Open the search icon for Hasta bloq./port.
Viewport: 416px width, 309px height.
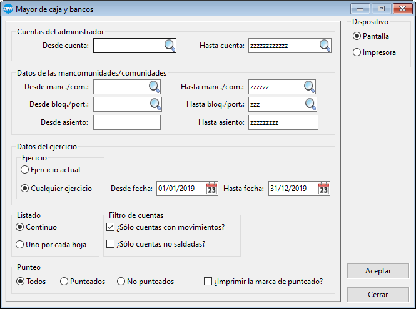pyautogui.click(x=309, y=104)
